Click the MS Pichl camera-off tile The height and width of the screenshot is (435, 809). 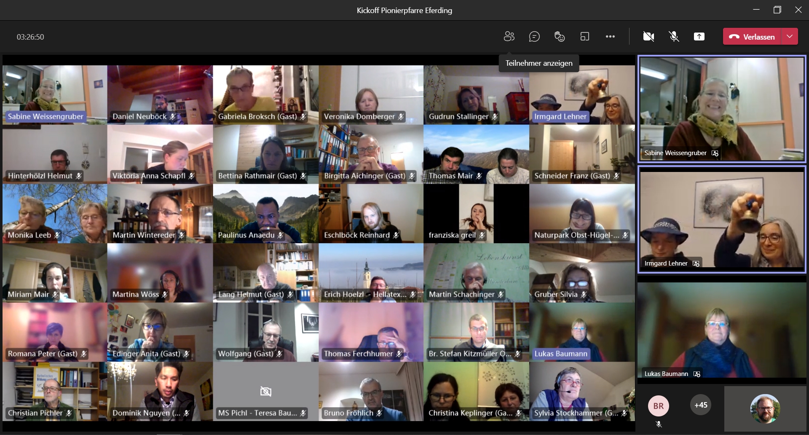(x=265, y=392)
